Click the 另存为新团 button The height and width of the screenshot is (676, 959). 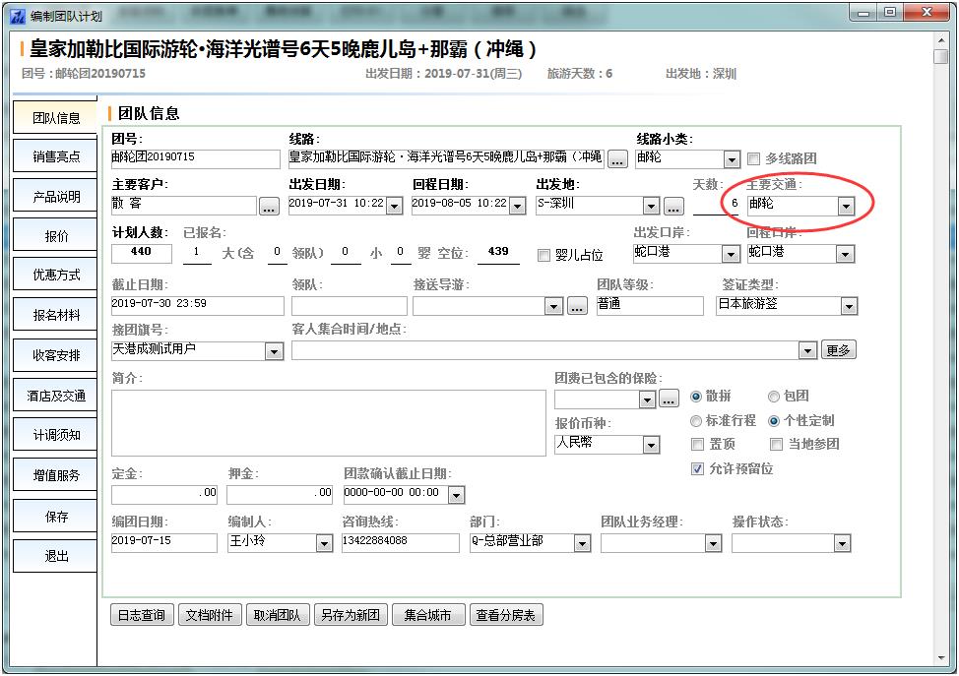pyautogui.click(x=351, y=616)
